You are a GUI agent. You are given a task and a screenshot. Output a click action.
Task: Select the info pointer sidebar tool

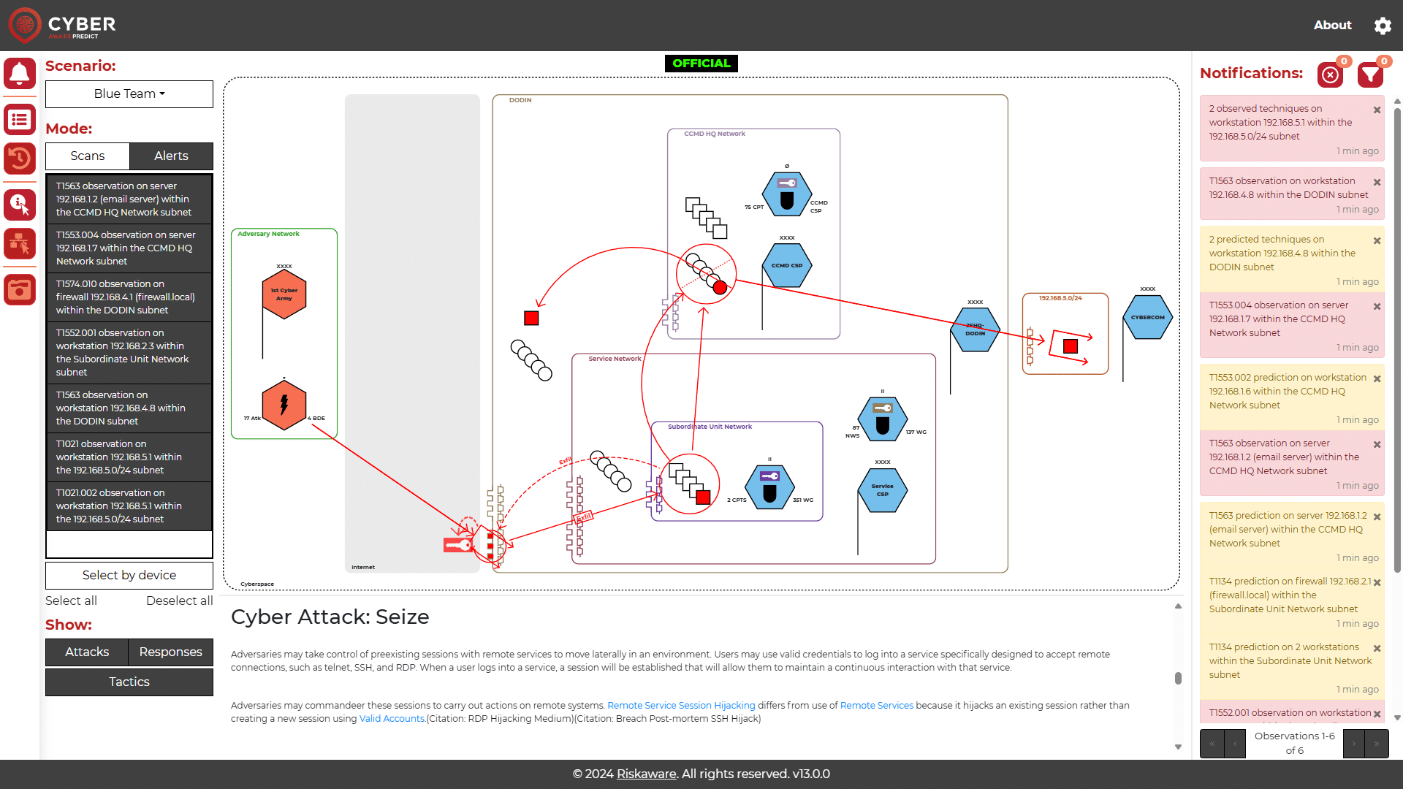20,205
